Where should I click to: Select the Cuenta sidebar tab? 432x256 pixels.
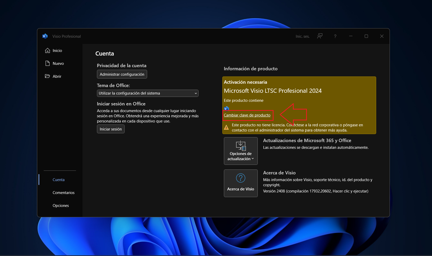coord(59,180)
